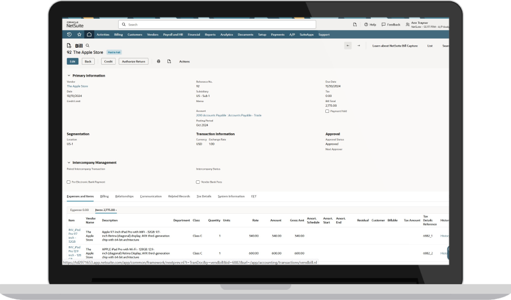511x300 pixels.
Task: Open the Actions dropdown
Action: 185,61
